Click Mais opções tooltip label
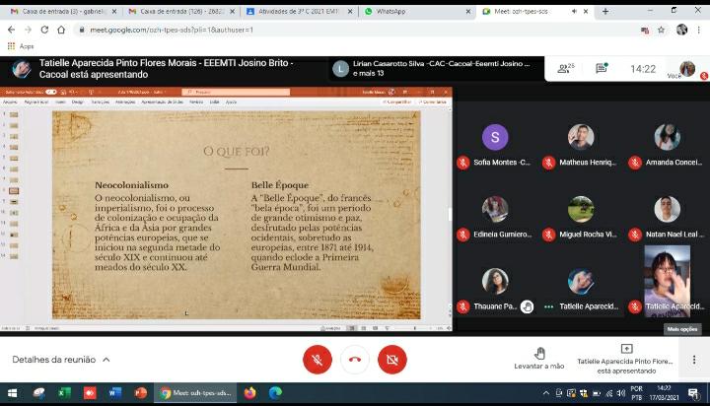Image resolution: width=710 pixels, height=406 pixels. [682, 329]
